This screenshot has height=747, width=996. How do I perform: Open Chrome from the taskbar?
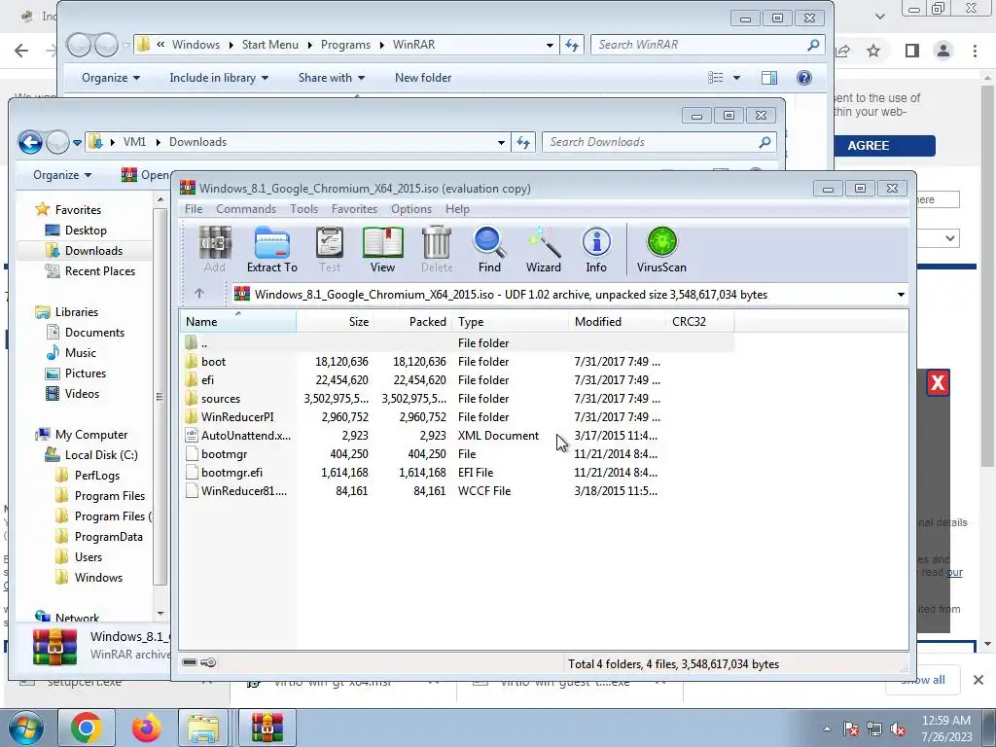[x=87, y=728]
